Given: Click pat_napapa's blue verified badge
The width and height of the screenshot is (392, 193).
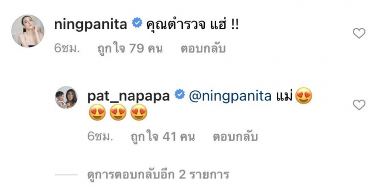Looking at the screenshot, I should [179, 95].
